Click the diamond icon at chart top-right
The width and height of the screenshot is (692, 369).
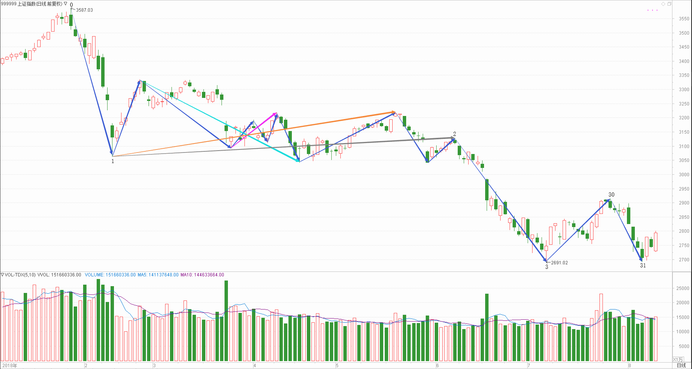click(663, 4)
